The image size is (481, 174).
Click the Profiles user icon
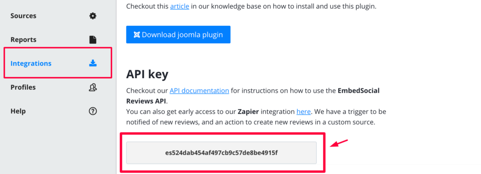click(93, 87)
